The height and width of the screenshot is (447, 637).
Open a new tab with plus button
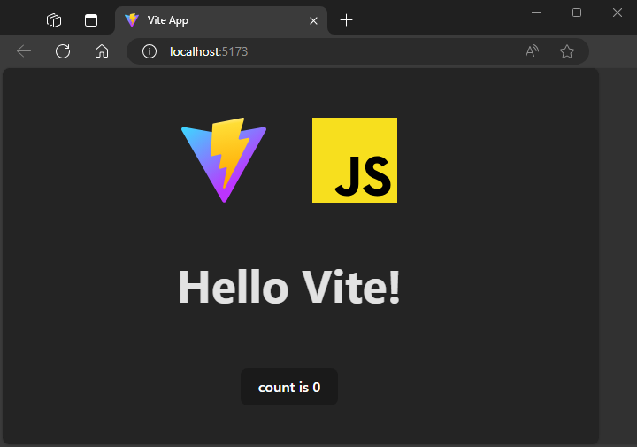(346, 20)
